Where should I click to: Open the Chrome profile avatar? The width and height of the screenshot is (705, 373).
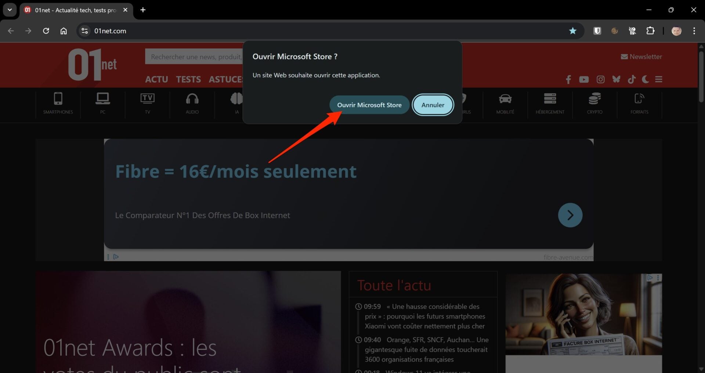(676, 31)
